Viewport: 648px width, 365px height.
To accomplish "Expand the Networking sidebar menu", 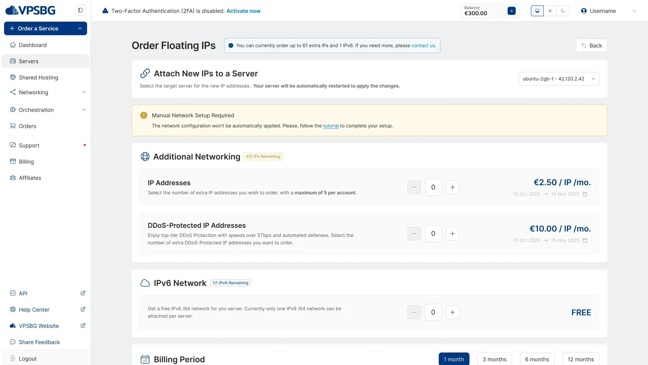I will [x=83, y=92].
